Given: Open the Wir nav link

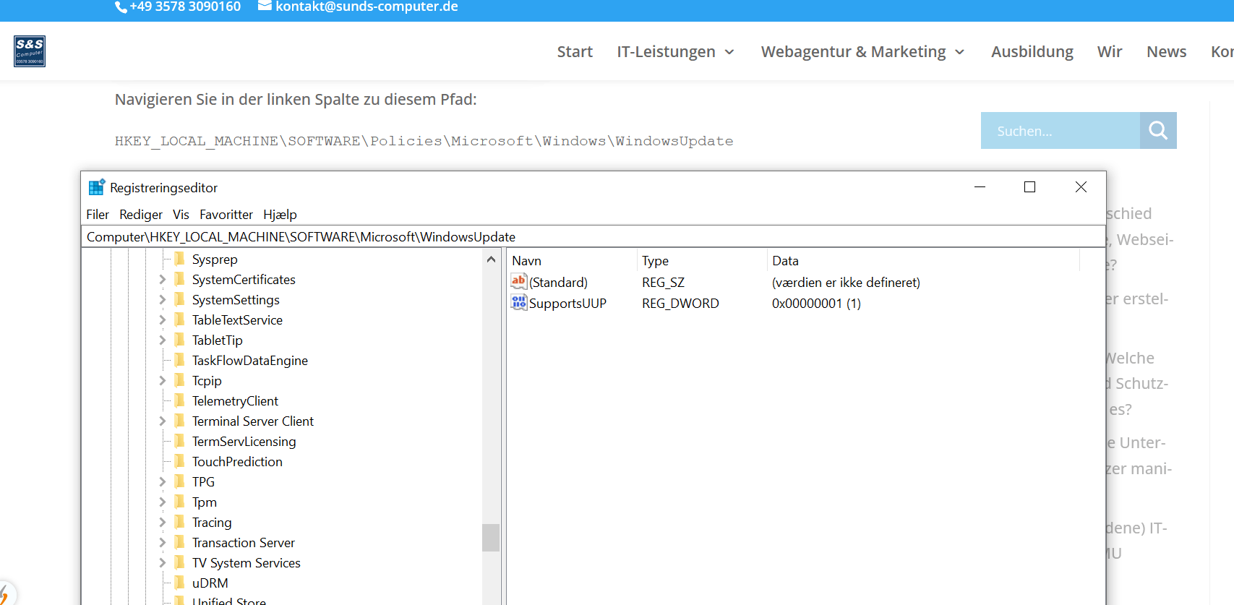Looking at the screenshot, I should click(1110, 52).
